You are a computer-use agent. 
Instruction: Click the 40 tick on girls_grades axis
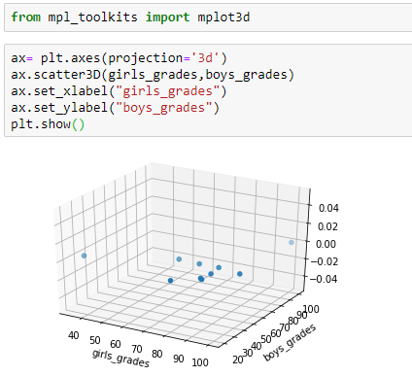coord(74,335)
